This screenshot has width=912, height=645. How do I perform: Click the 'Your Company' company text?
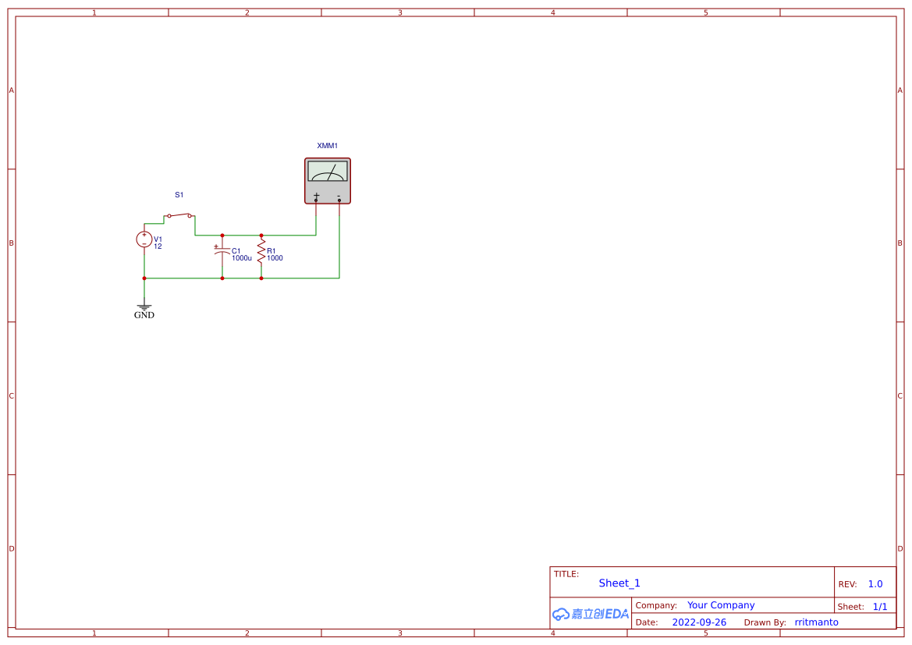tap(721, 605)
